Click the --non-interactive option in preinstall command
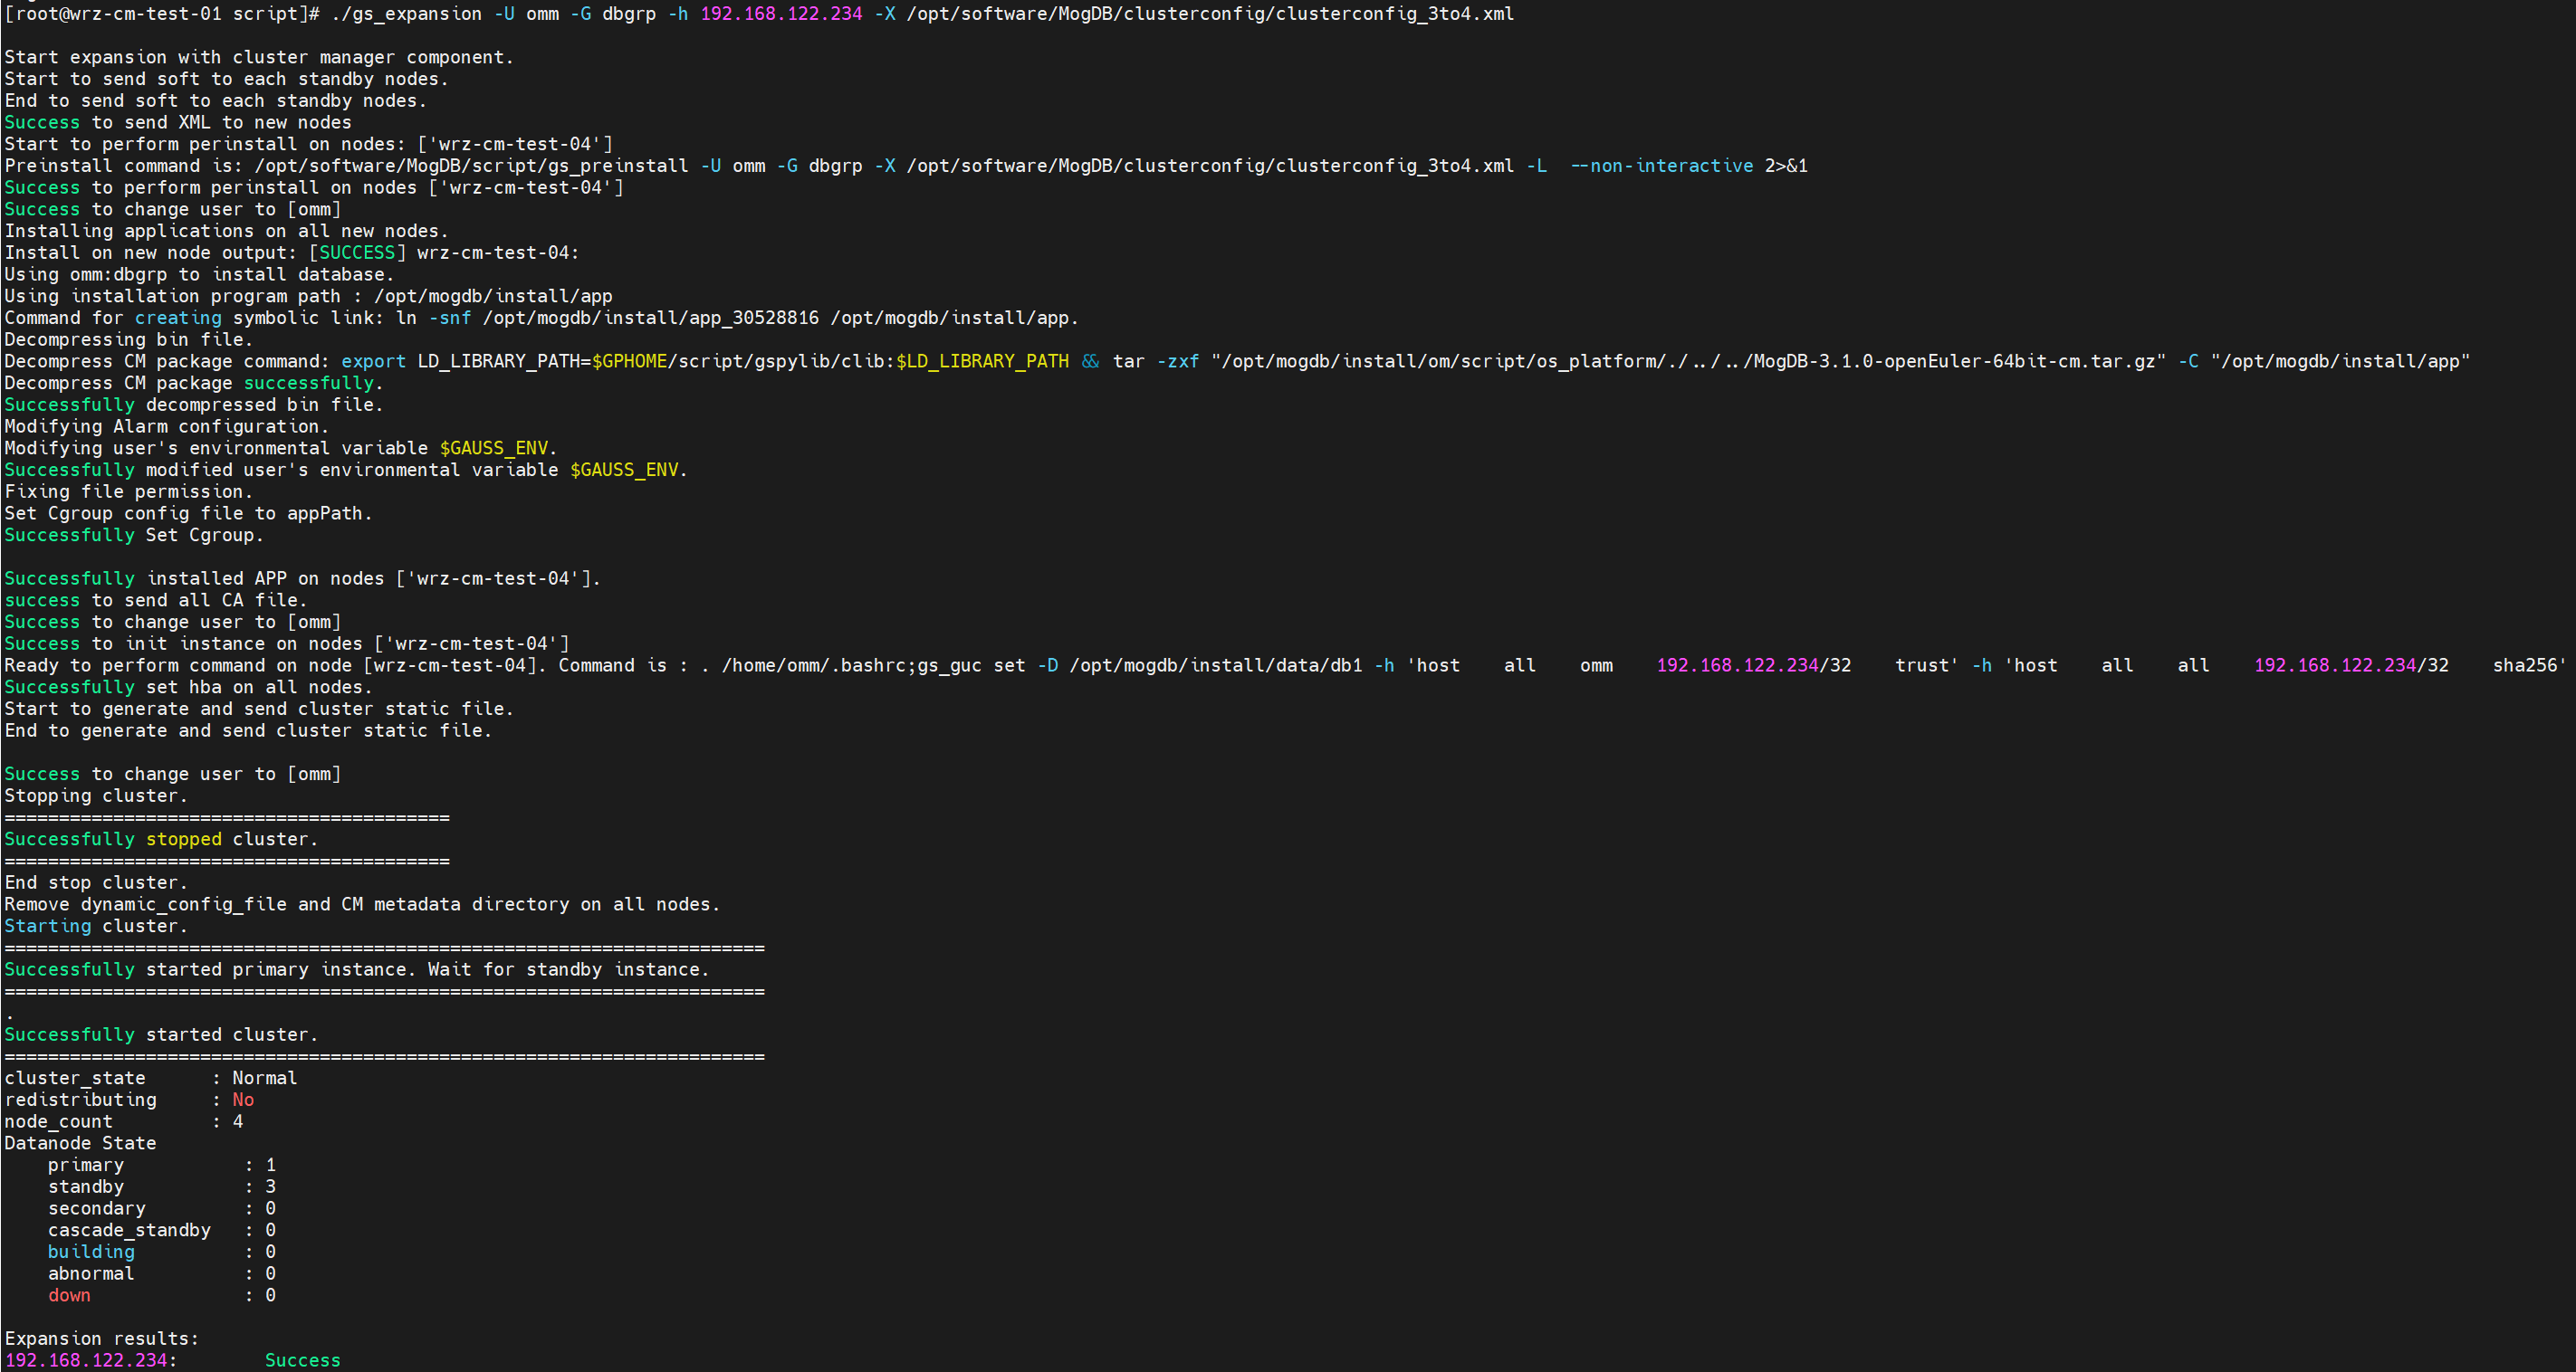Image resolution: width=2576 pixels, height=1372 pixels. [x=1661, y=166]
